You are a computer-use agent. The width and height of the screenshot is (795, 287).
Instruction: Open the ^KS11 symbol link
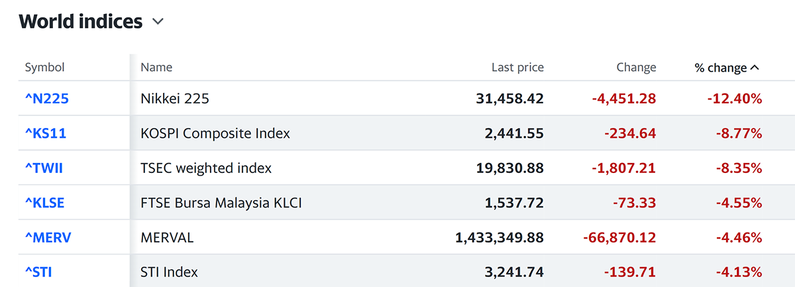pyautogui.click(x=46, y=133)
